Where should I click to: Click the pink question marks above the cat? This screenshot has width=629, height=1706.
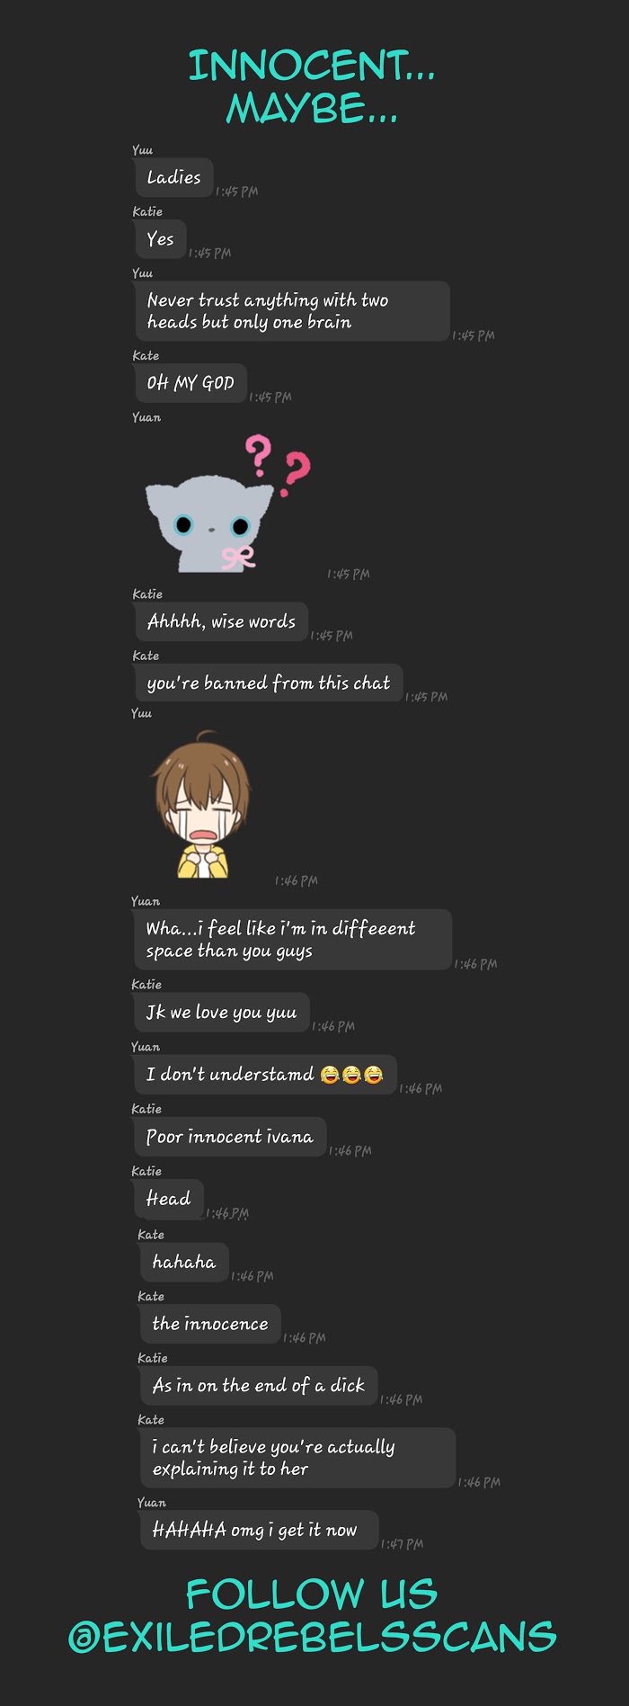pos(278,464)
